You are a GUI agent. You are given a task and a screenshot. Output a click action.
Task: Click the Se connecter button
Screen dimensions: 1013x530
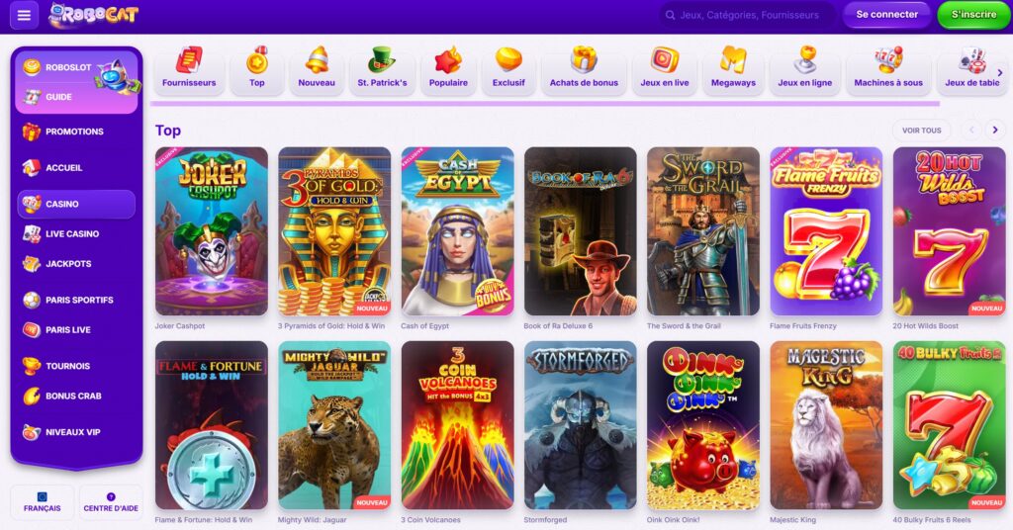point(886,14)
